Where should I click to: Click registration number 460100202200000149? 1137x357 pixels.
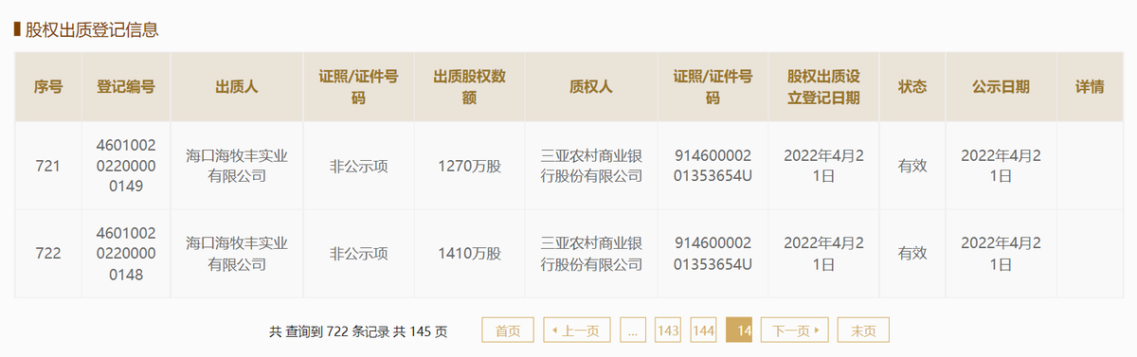[x=126, y=166]
